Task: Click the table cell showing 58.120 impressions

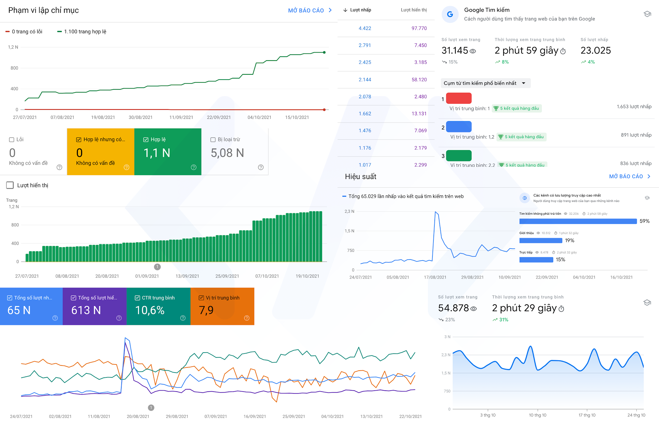Action: point(419,80)
